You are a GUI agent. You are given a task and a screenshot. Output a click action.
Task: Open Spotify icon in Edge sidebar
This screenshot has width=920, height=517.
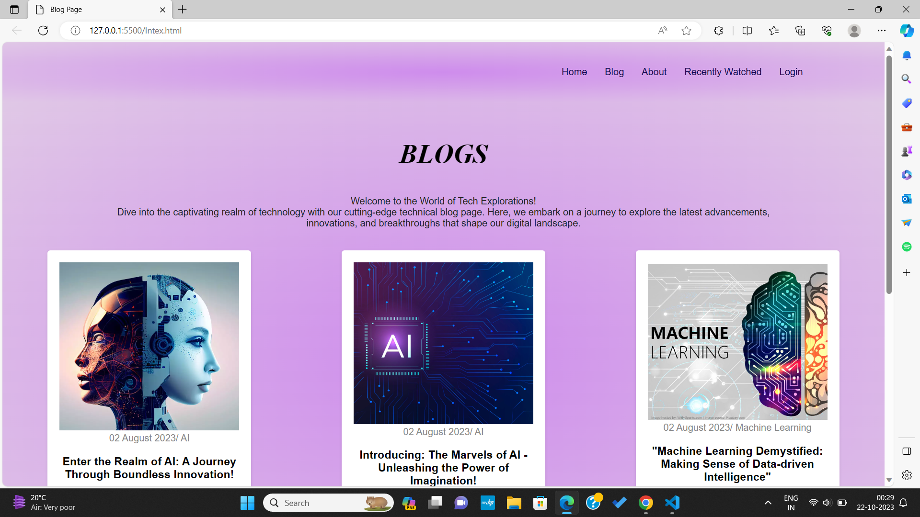pos(906,247)
